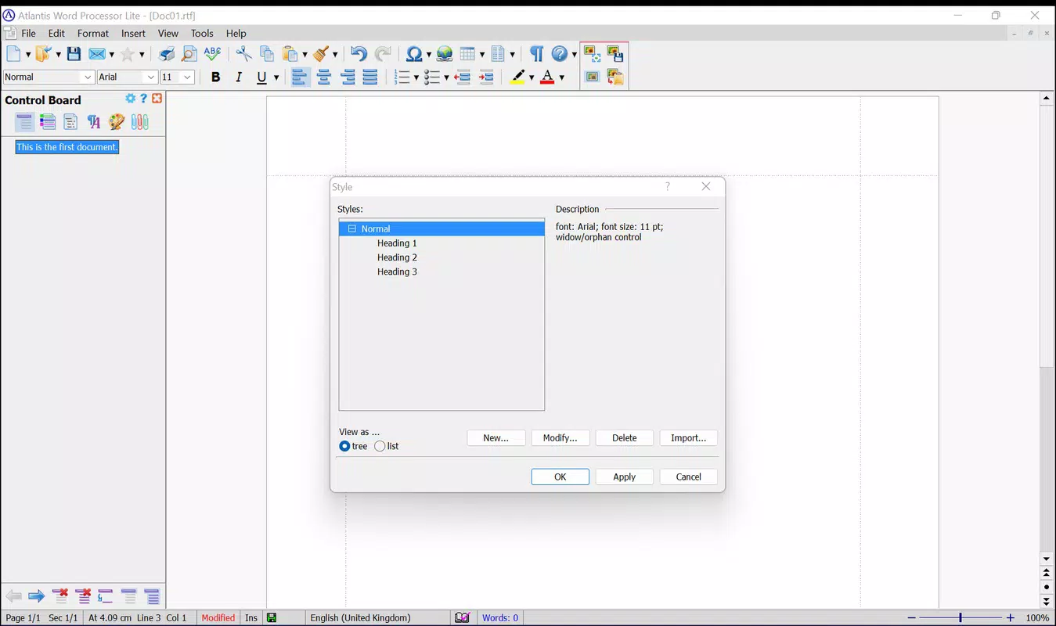Open the Insert menu

pos(133,33)
